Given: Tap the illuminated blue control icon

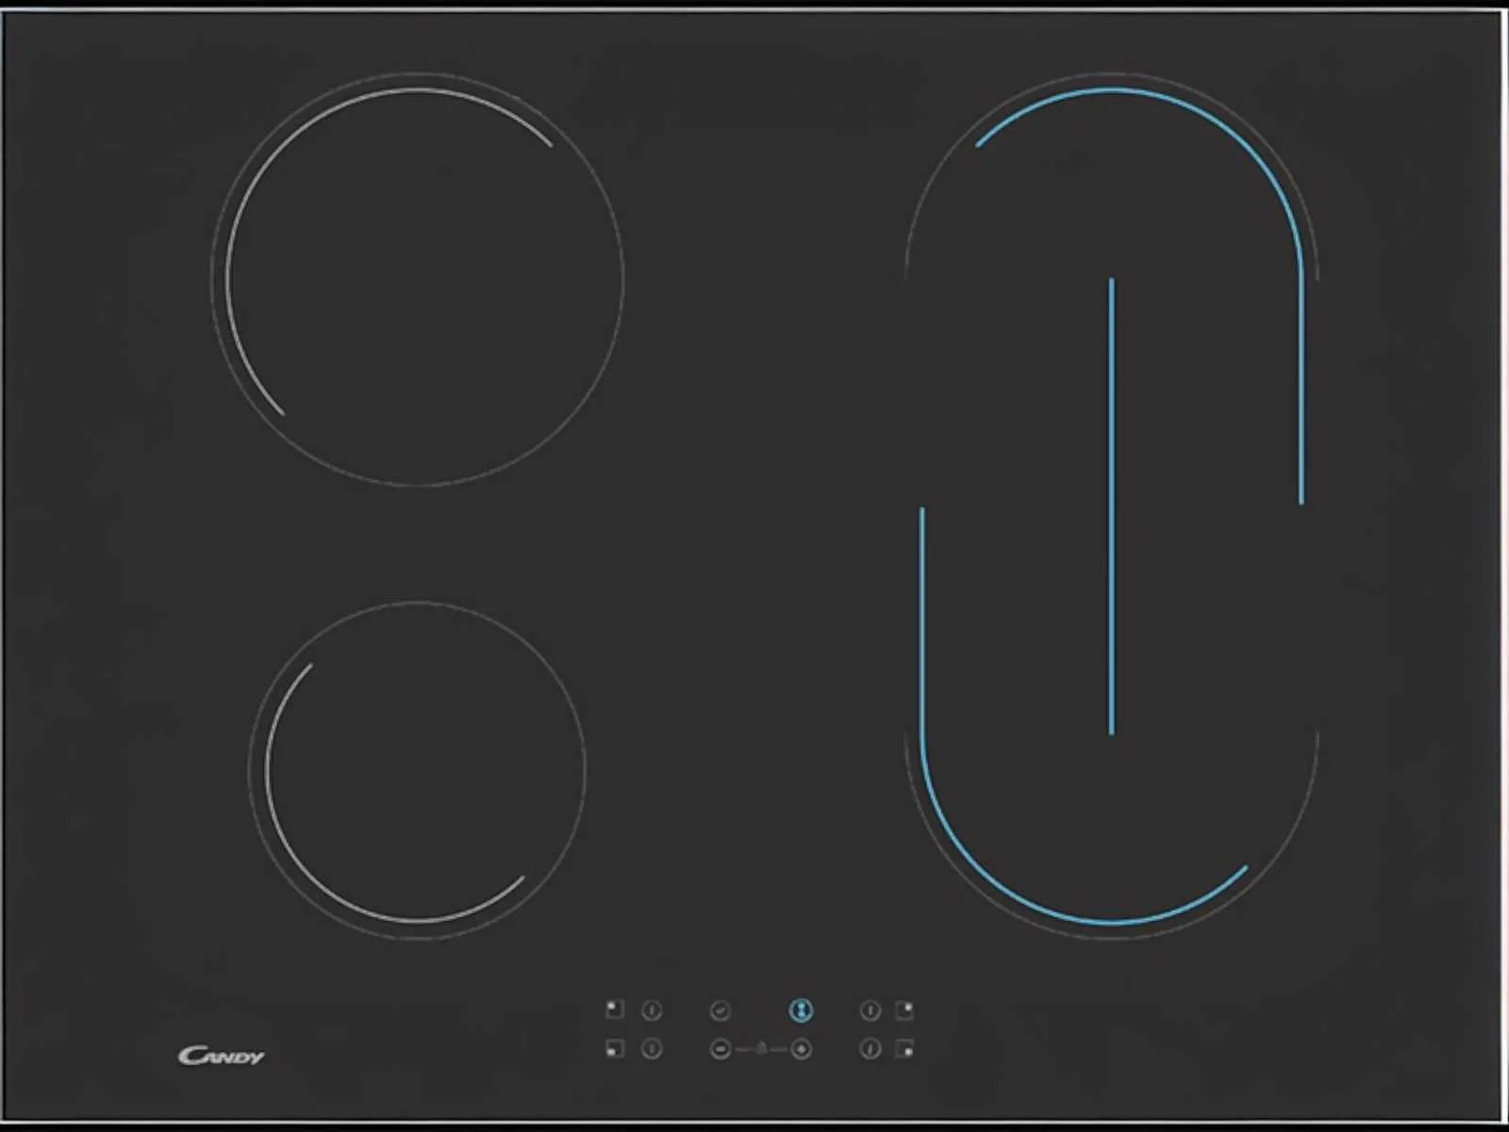Looking at the screenshot, I should point(801,1010).
